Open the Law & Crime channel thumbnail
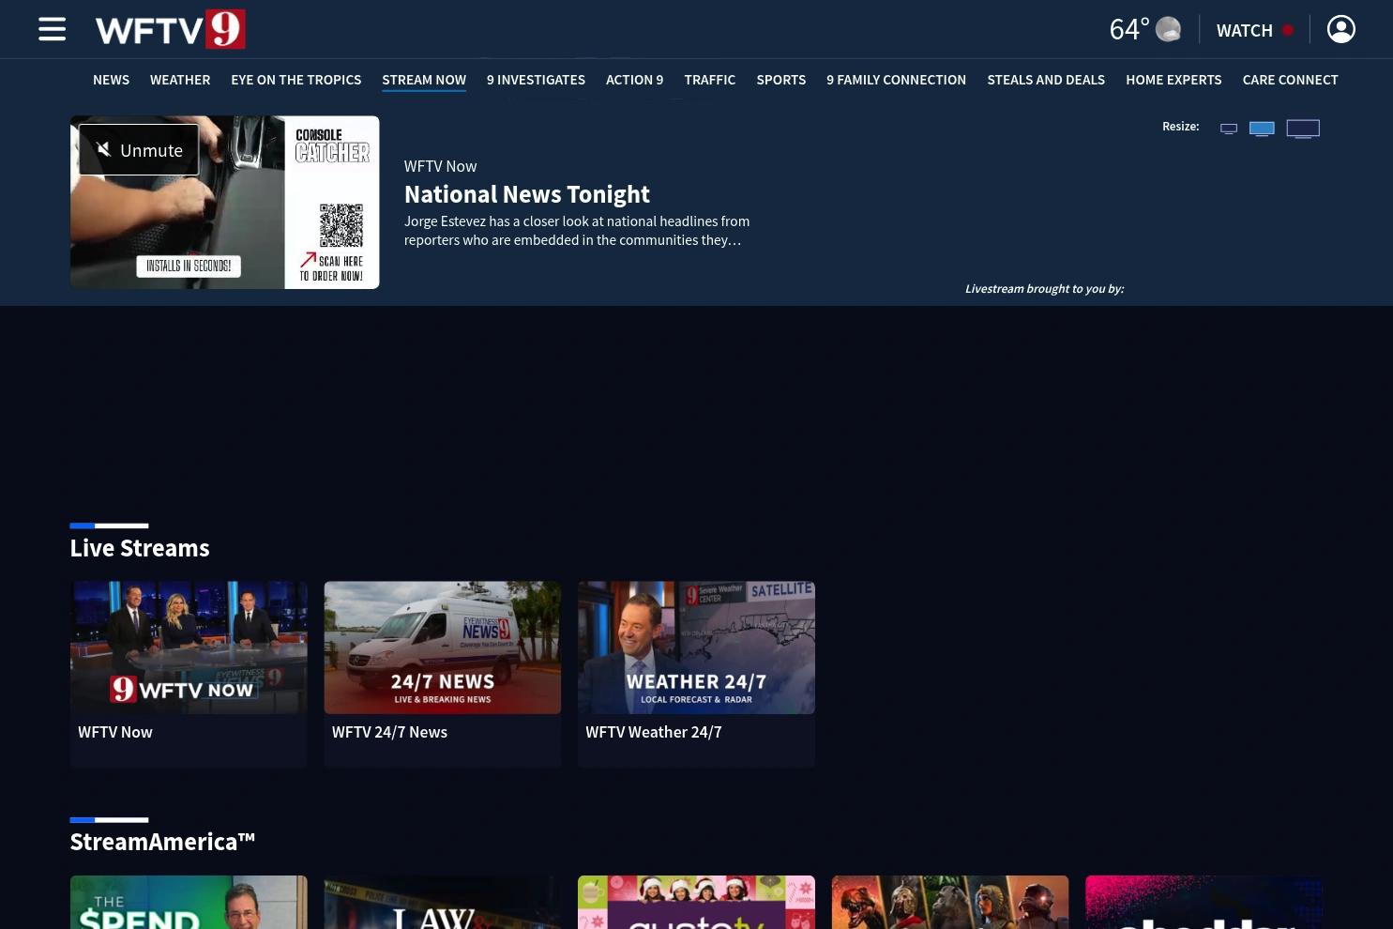 [x=442, y=902]
